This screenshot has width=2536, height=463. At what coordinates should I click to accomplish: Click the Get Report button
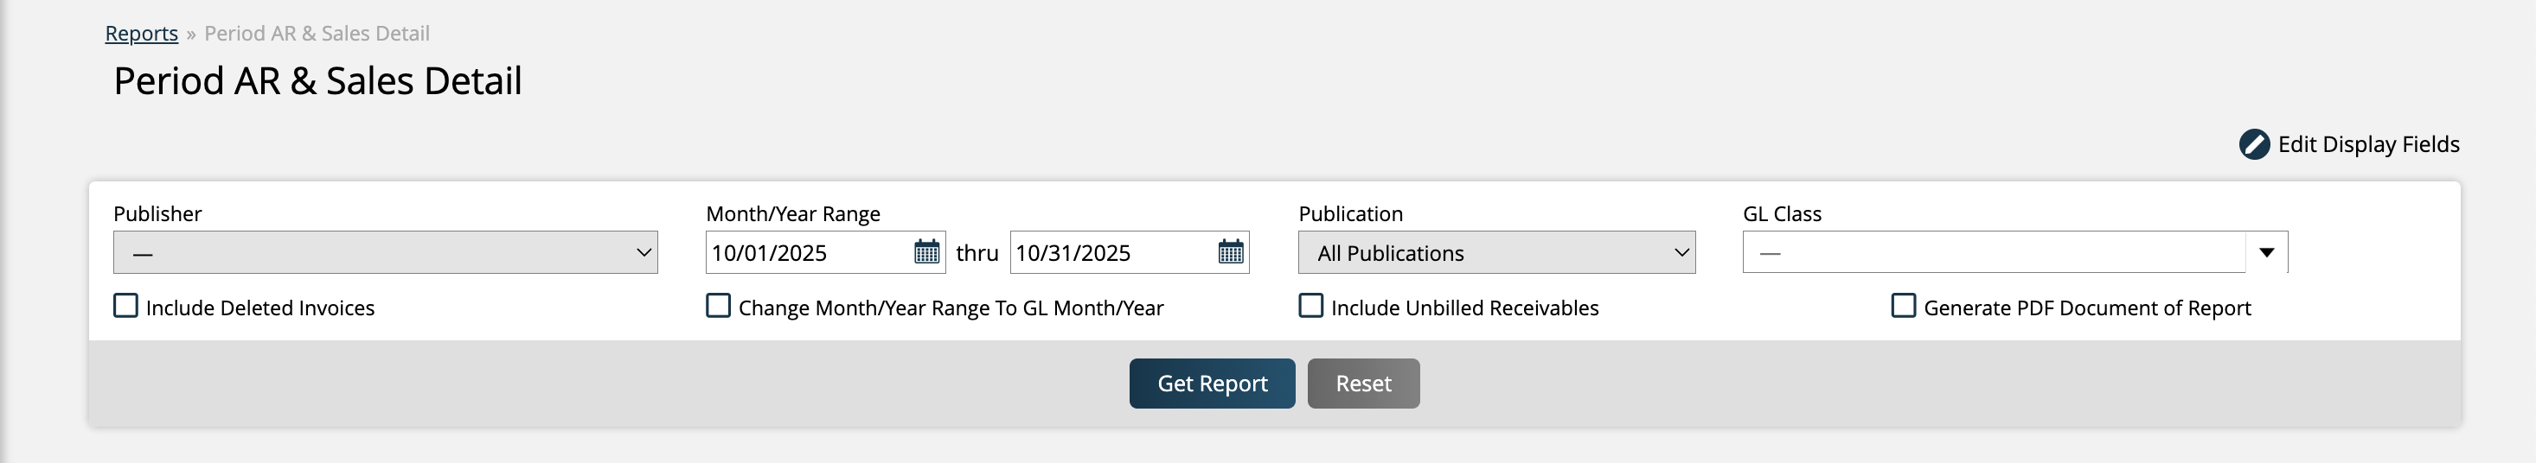point(1212,384)
